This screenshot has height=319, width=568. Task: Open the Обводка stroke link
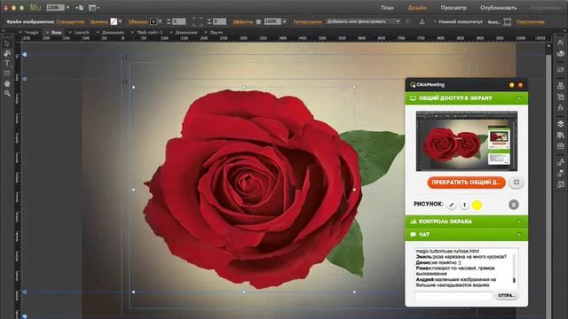point(138,21)
